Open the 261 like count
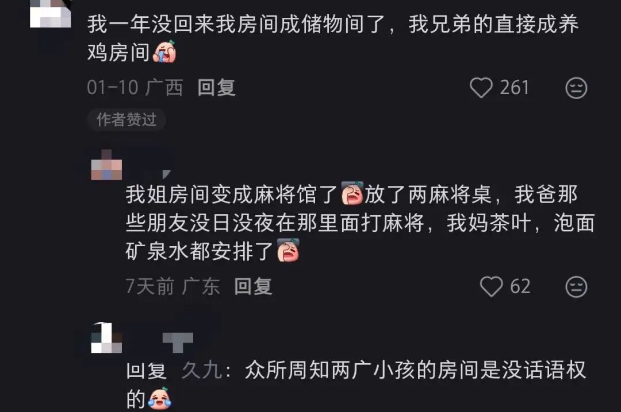The height and width of the screenshot is (412, 621). (515, 87)
